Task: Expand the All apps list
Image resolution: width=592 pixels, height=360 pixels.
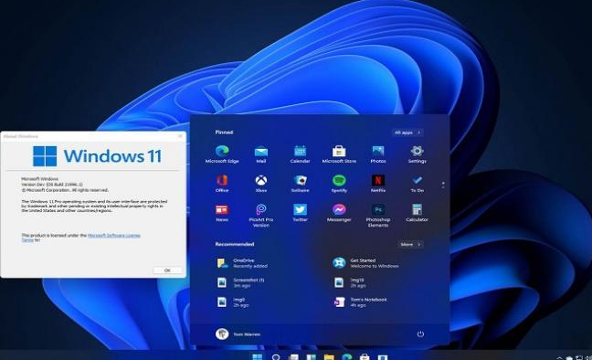Action: click(407, 132)
